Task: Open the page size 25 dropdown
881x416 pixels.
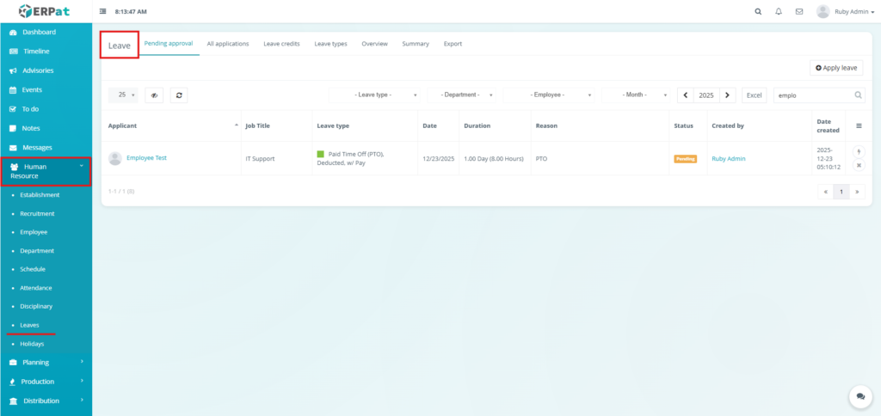Action: tap(123, 95)
